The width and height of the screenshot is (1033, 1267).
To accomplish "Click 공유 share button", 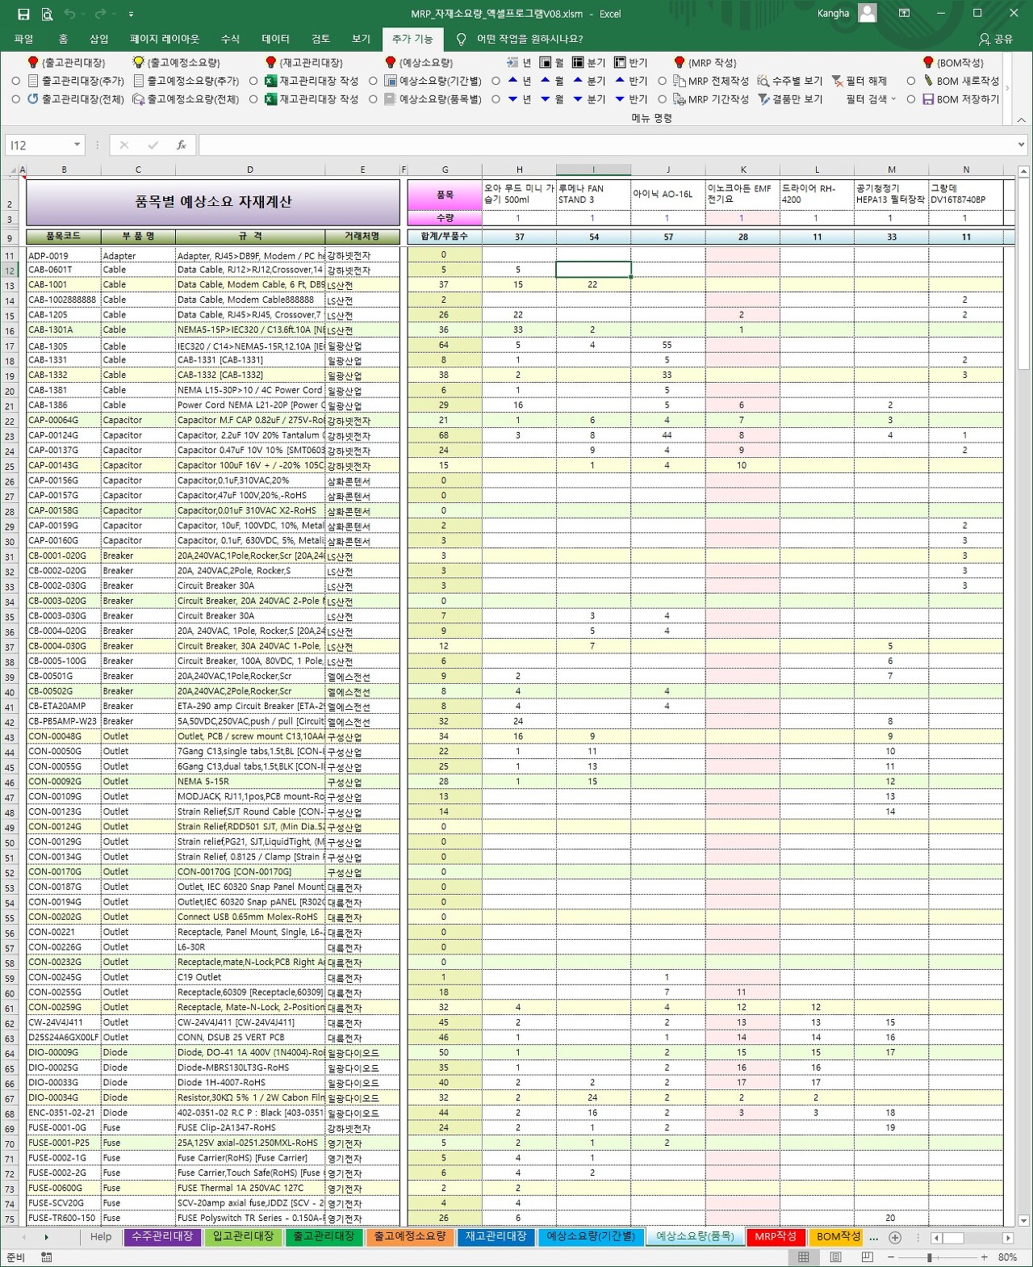I will 996,39.
